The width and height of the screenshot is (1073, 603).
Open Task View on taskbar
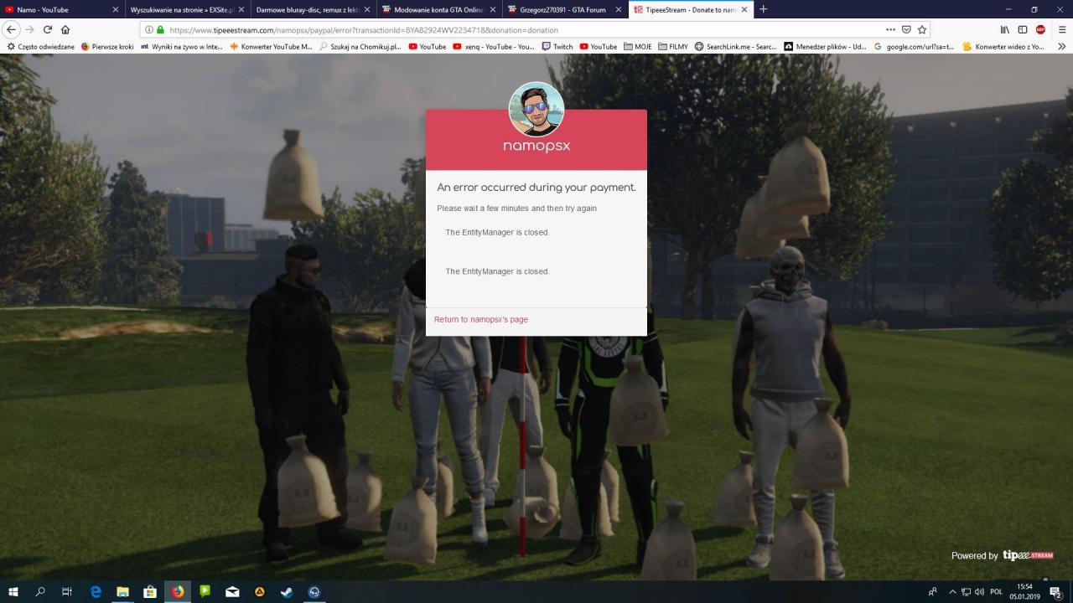(x=67, y=591)
